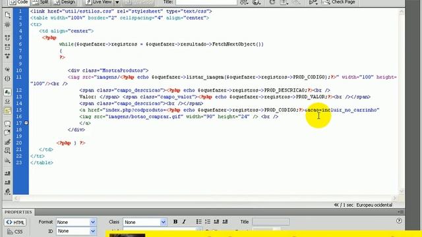Click code editor vertical scrollbar down arrow

[402, 191]
